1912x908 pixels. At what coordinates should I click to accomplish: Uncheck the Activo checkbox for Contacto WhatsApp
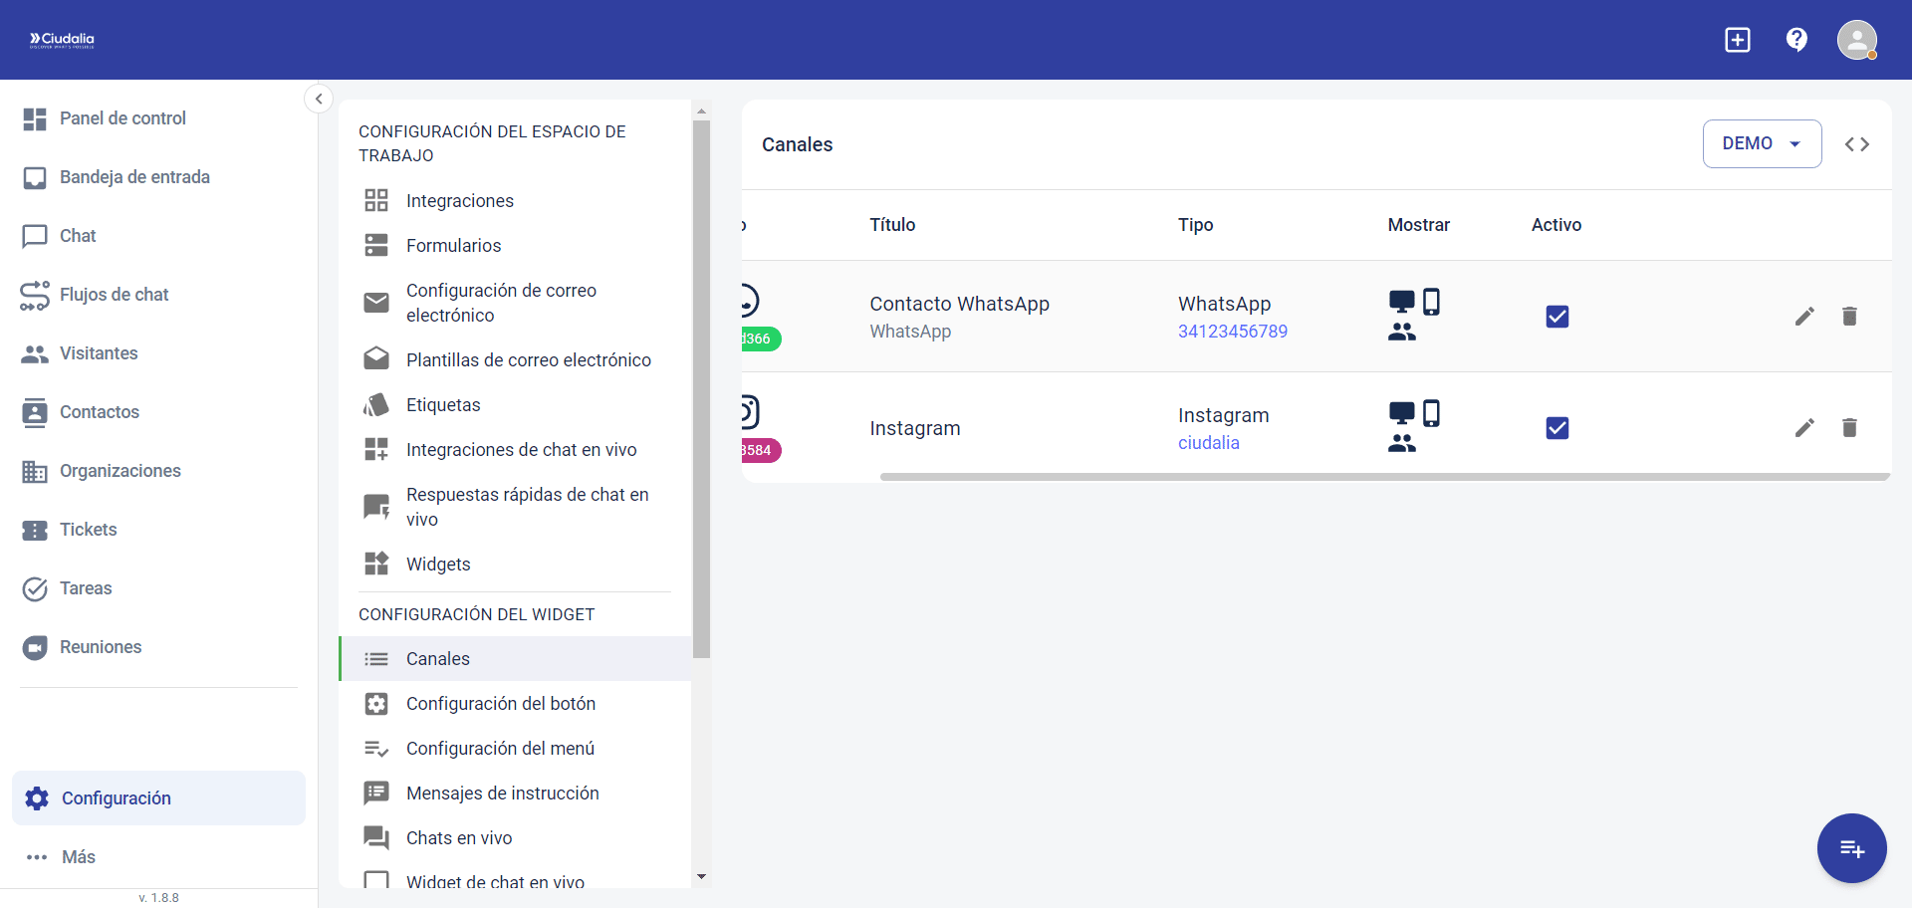[x=1557, y=316]
